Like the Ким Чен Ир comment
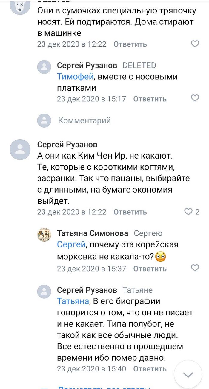209x389 pixels. click(189, 212)
